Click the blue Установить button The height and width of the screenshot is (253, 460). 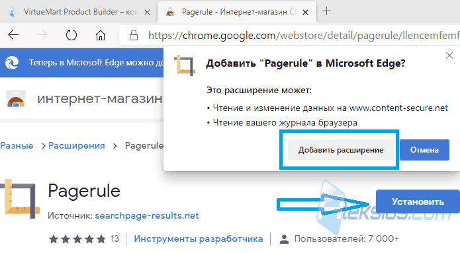(418, 201)
